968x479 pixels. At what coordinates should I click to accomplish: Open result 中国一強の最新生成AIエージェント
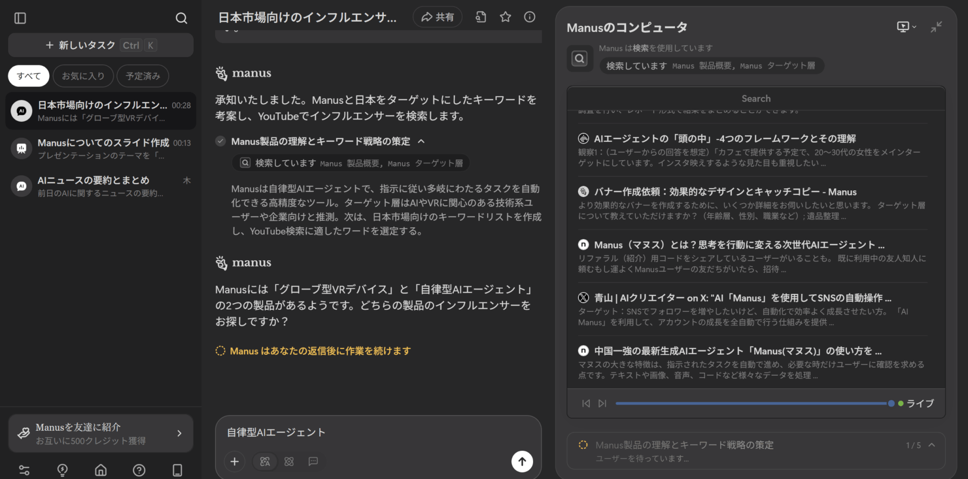tap(738, 351)
